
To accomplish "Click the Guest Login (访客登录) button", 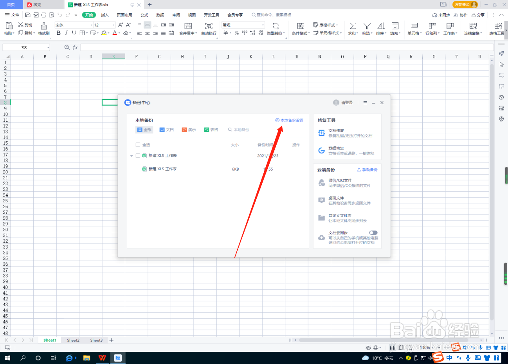I will [465, 4].
